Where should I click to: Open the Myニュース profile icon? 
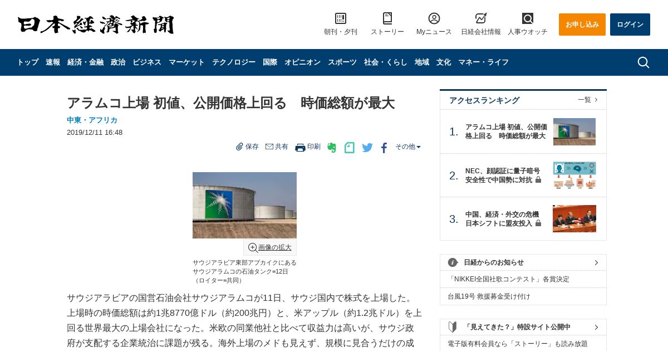click(x=434, y=18)
